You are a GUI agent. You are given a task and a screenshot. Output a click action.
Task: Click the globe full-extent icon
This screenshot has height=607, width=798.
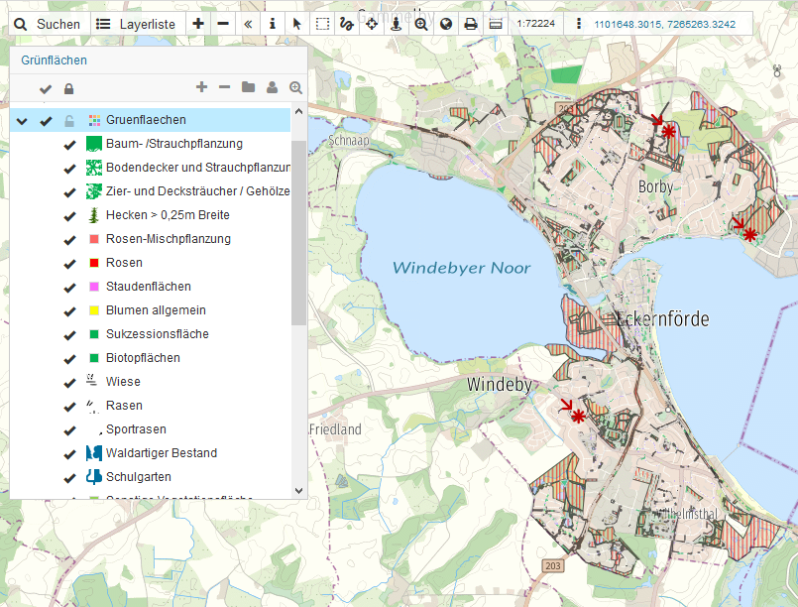click(446, 23)
